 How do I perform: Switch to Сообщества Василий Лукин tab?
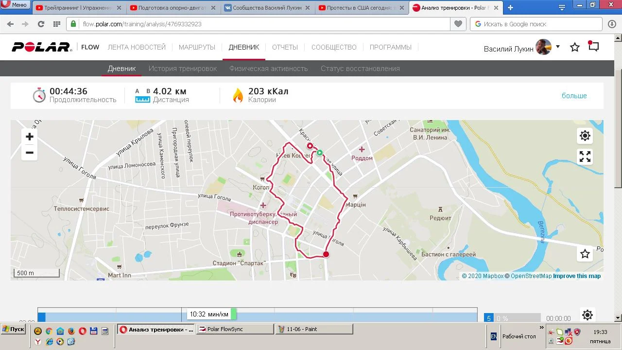point(267,8)
